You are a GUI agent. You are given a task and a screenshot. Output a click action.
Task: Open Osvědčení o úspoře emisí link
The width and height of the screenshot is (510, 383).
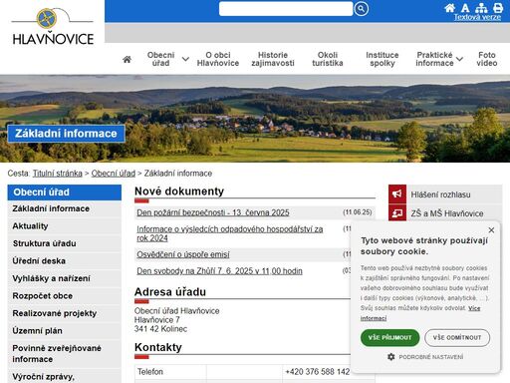183,254
